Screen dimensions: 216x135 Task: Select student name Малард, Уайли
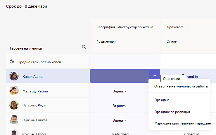tap(35, 91)
